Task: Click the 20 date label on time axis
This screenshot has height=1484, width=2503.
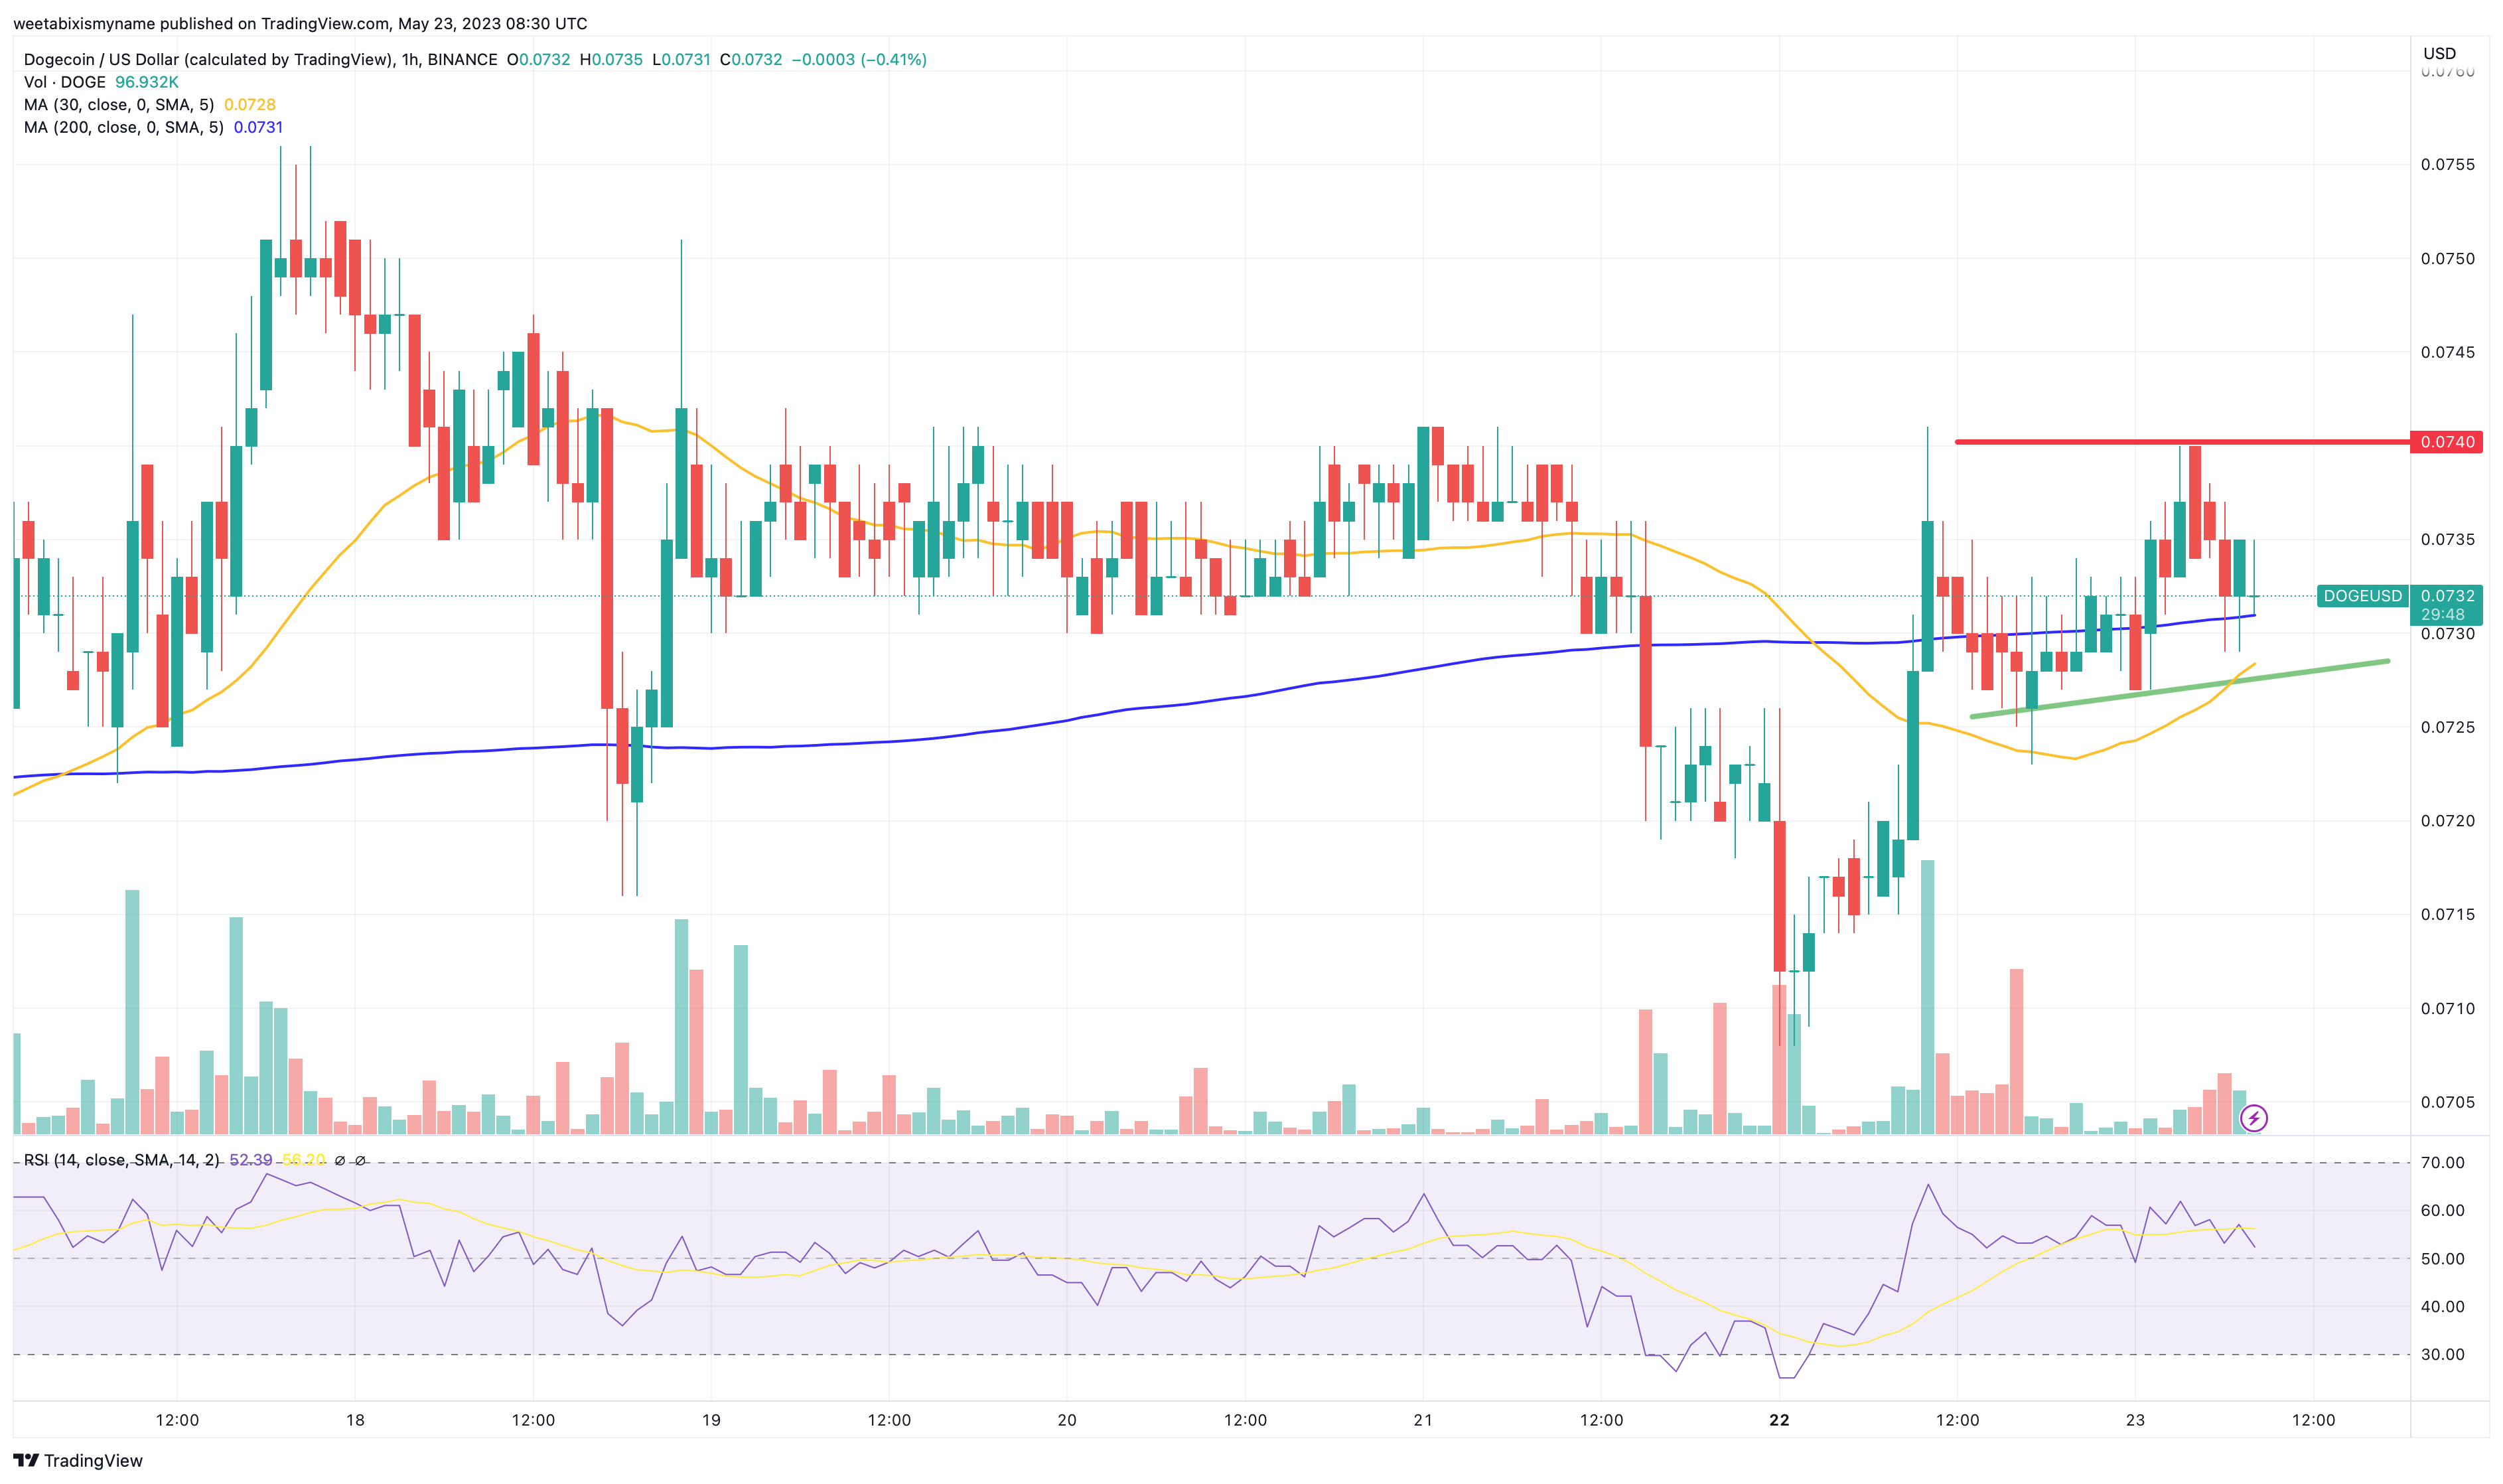Action: [1066, 1421]
